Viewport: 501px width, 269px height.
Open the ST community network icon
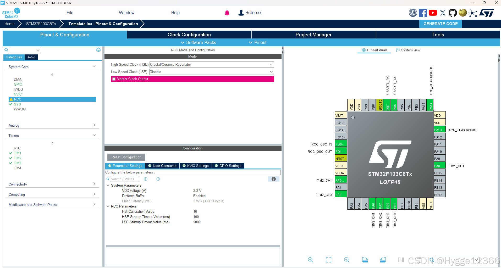472,13
